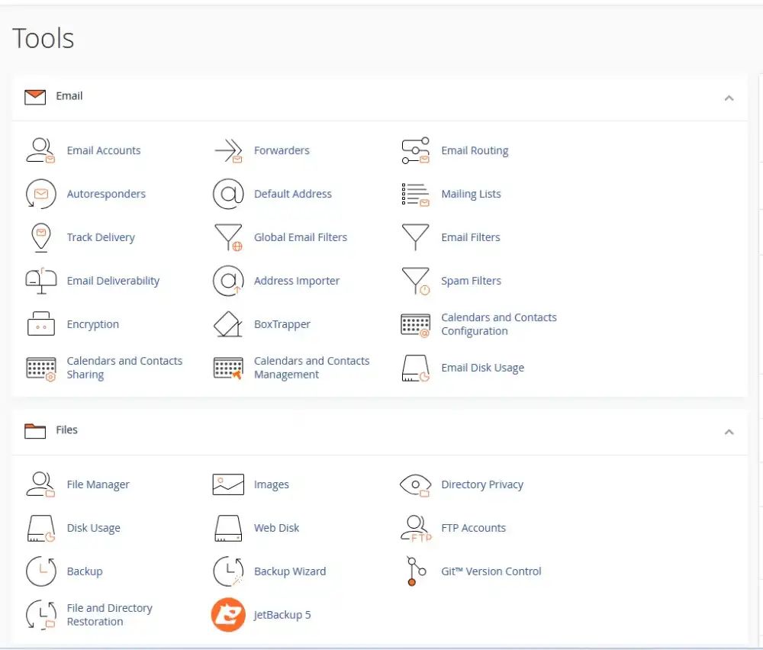Open Calendars and Contacts Configuration

click(499, 323)
